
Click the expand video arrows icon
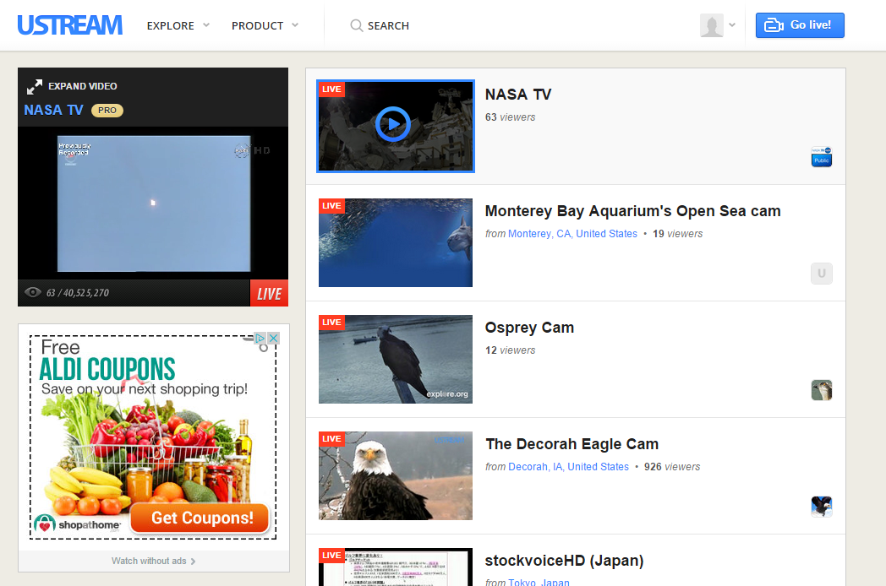click(x=35, y=86)
